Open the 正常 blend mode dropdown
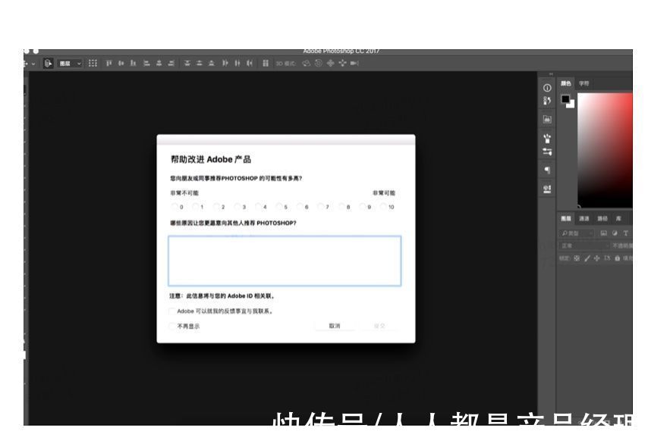The image size is (648, 447). coord(584,245)
